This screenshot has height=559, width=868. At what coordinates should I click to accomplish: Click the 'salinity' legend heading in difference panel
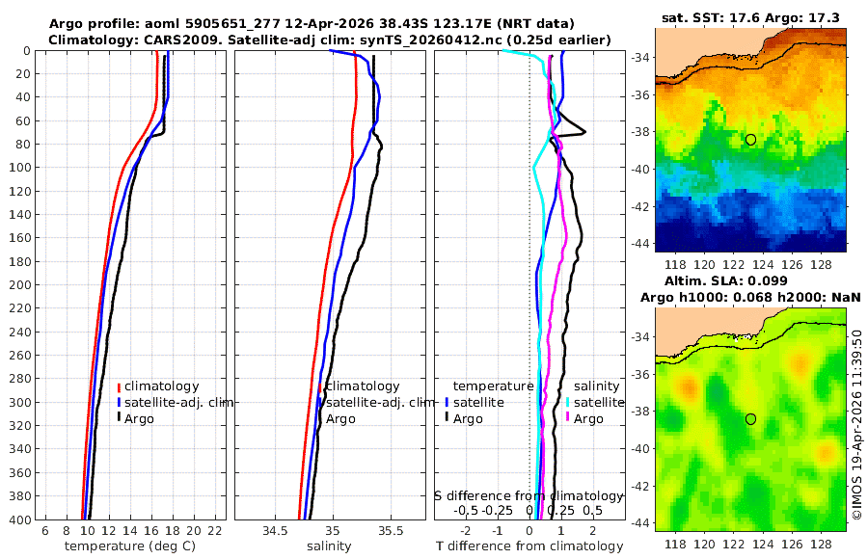coord(597,386)
